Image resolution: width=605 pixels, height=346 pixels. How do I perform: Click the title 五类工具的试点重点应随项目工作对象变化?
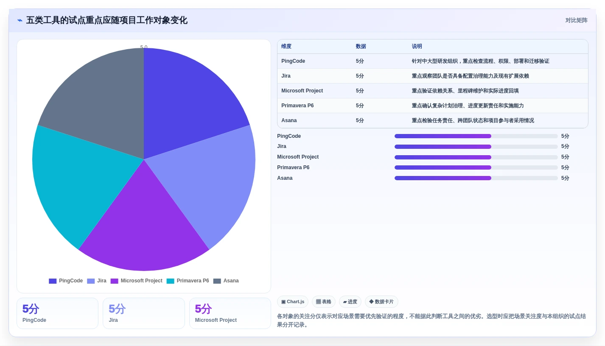pyautogui.click(x=107, y=20)
